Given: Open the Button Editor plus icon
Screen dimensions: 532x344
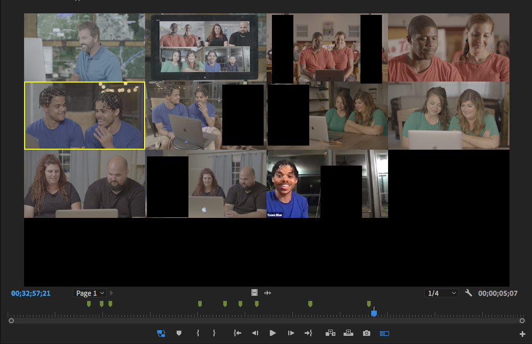Looking at the screenshot, I should [522, 334].
